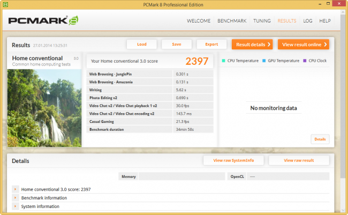Image resolution: width=348 pixels, height=215 pixels.
Task: Click the 21.3 fps value
Action: [x=183, y=122]
